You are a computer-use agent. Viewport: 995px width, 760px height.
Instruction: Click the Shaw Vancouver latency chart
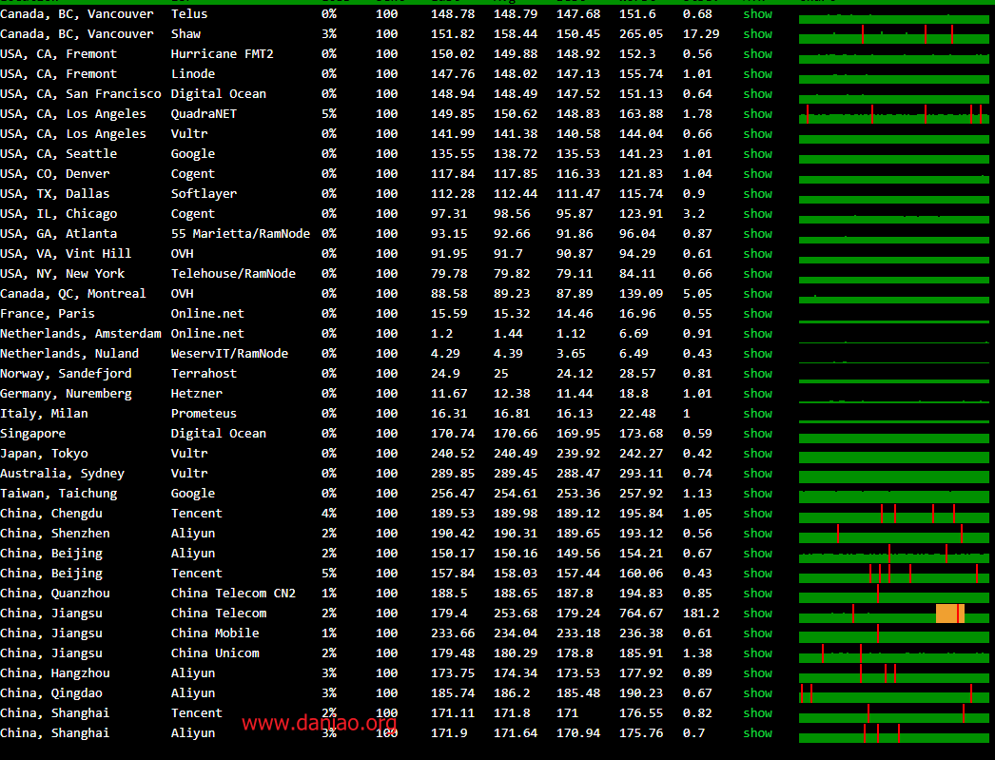click(x=893, y=34)
